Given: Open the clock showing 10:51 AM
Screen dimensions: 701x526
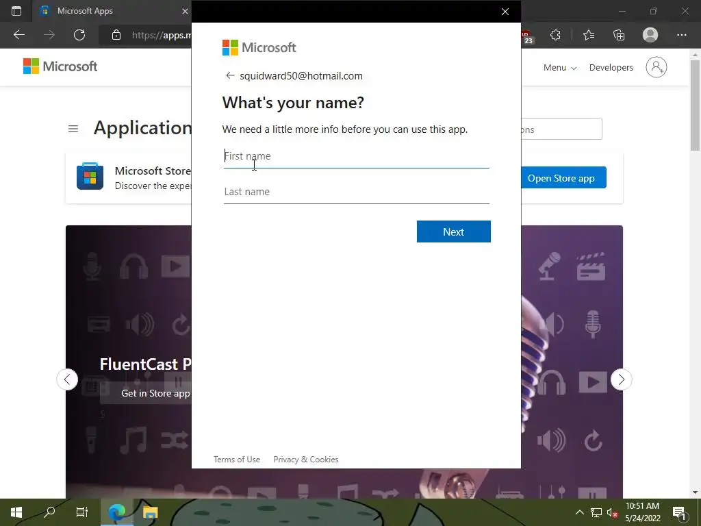Looking at the screenshot, I should (x=642, y=512).
